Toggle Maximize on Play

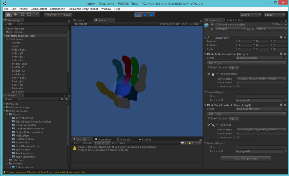point(170,24)
